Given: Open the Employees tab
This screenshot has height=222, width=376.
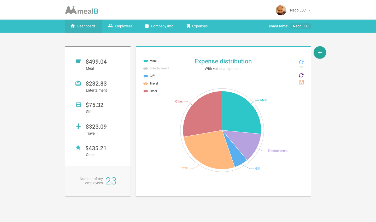Looking at the screenshot, I should tap(120, 26).
